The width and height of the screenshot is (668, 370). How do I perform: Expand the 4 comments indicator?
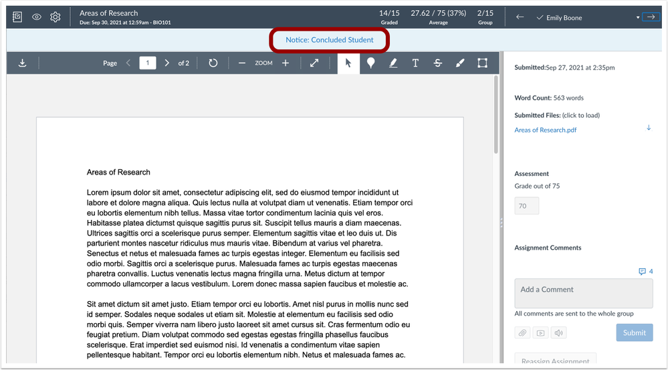[645, 272]
